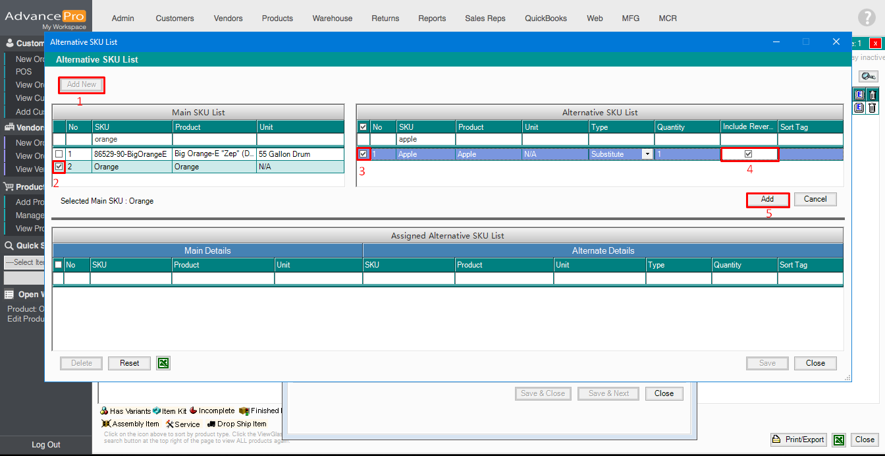
Task: Filter by Has Variants icon
Action: pyautogui.click(x=104, y=411)
